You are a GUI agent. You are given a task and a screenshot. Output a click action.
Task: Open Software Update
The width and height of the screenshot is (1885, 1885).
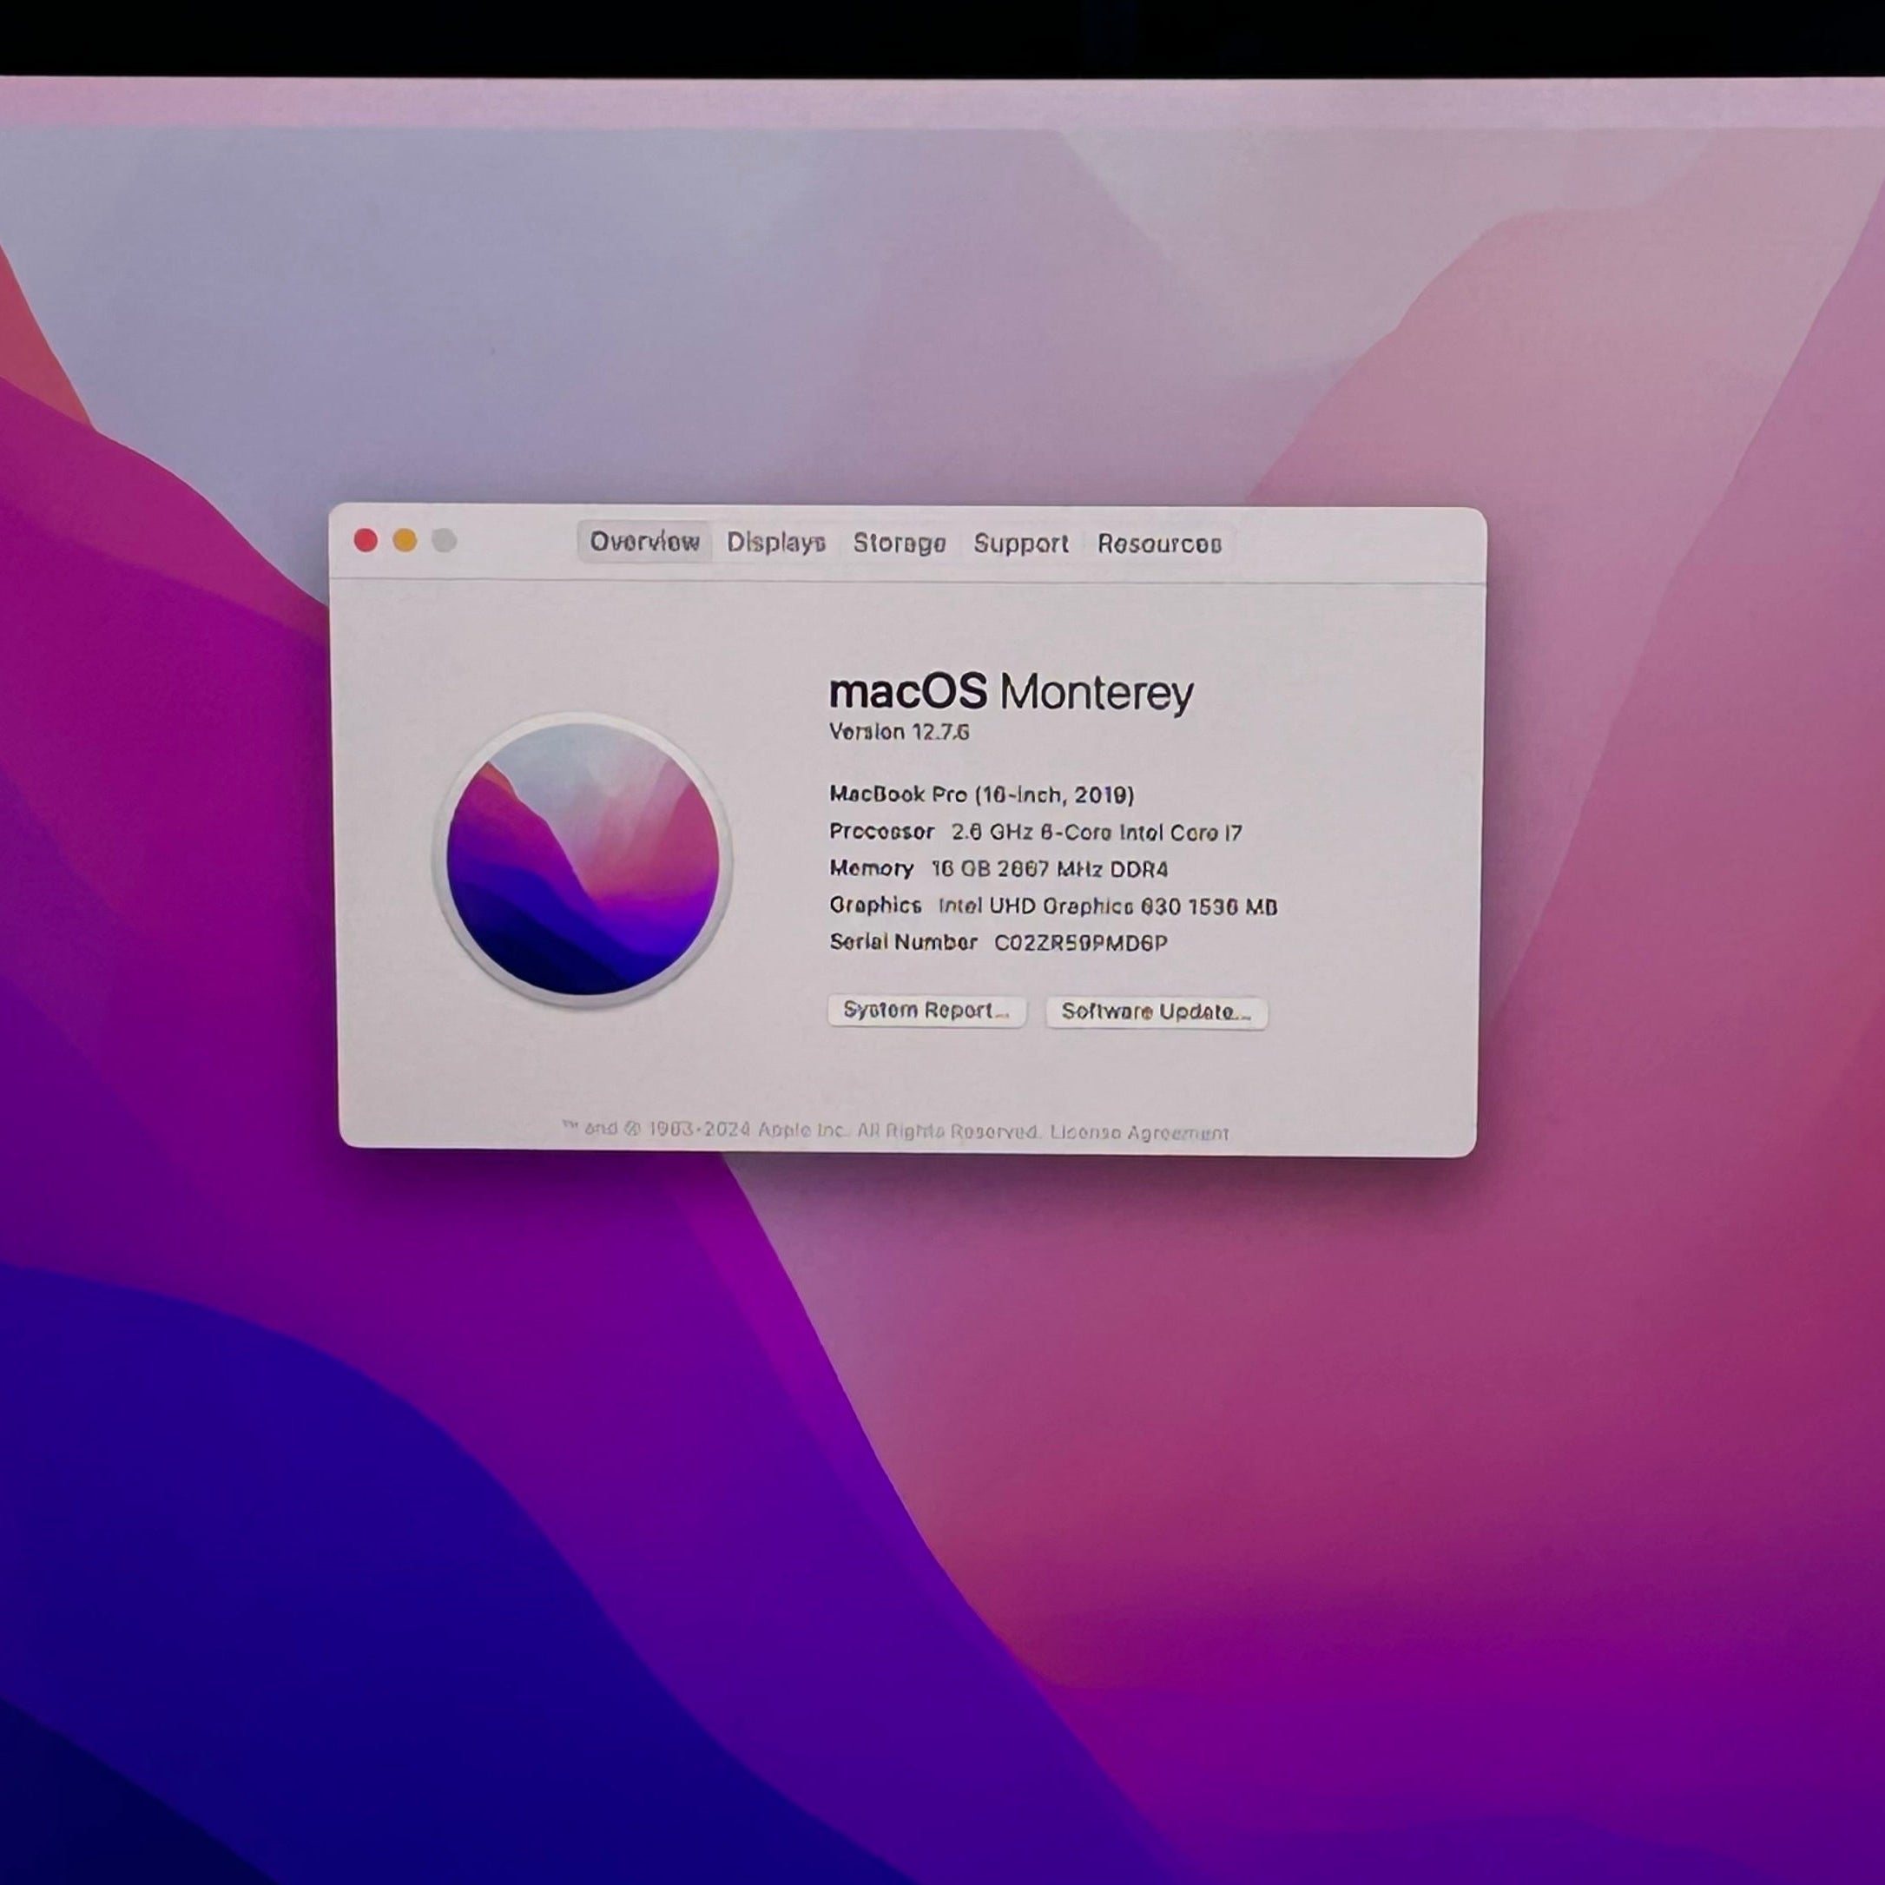[x=1157, y=1012]
